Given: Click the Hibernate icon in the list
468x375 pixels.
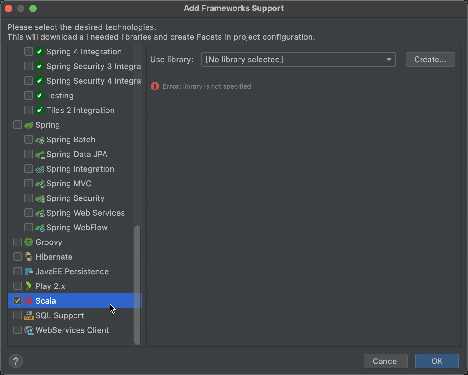Looking at the screenshot, I should (29, 257).
